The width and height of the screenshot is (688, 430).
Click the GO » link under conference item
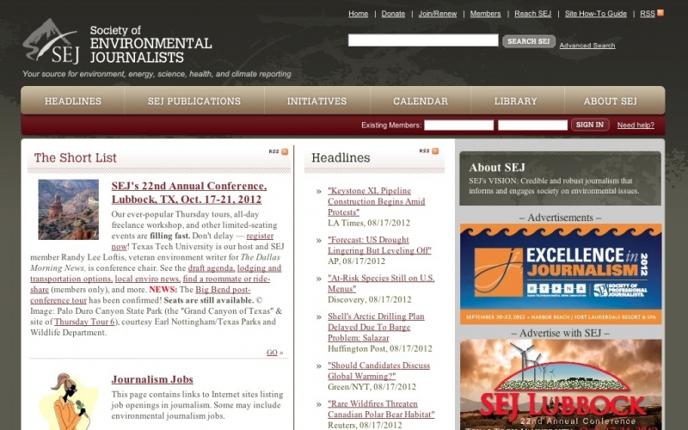point(274,353)
